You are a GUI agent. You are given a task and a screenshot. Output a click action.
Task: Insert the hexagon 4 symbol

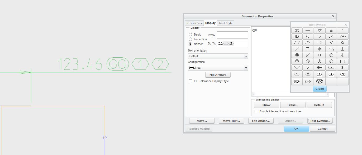pos(331,74)
